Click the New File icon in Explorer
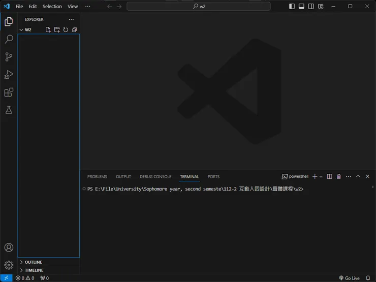 tap(48, 30)
